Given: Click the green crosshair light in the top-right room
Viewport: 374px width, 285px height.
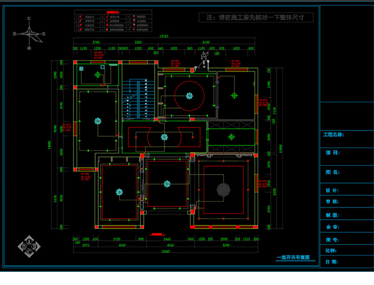Looking at the screenshot, I should (x=234, y=95).
